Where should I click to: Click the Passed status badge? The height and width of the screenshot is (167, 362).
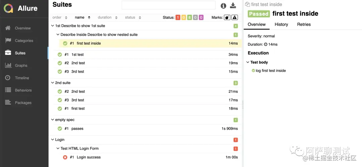click(x=258, y=14)
